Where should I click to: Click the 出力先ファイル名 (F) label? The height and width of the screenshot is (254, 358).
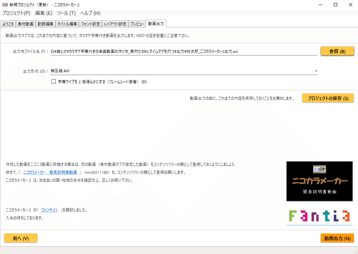pos(30,51)
